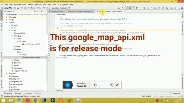184x103 pixels.
Task: Collapse the app folder in project tree
Action: [x=7, y=23]
